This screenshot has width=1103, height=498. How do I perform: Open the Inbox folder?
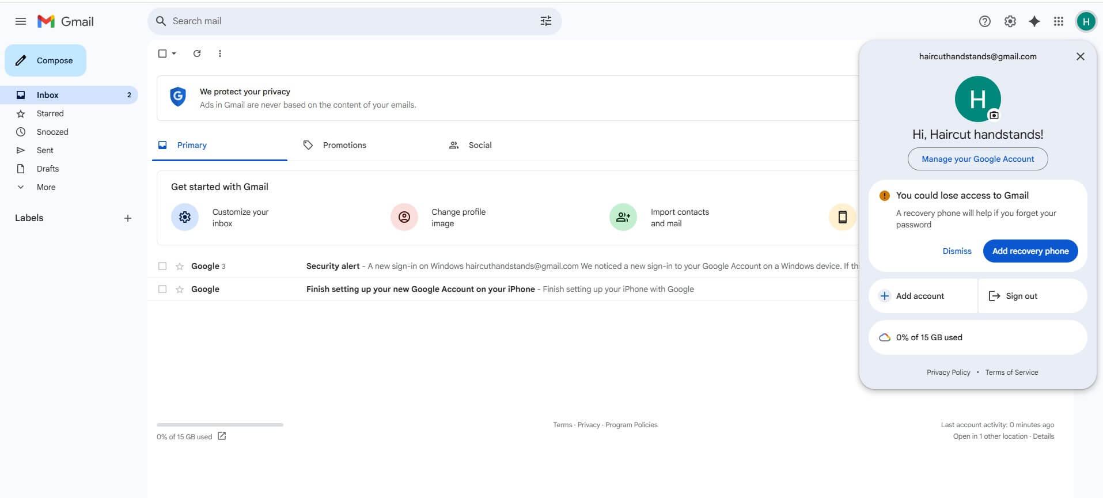pyautogui.click(x=69, y=95)
